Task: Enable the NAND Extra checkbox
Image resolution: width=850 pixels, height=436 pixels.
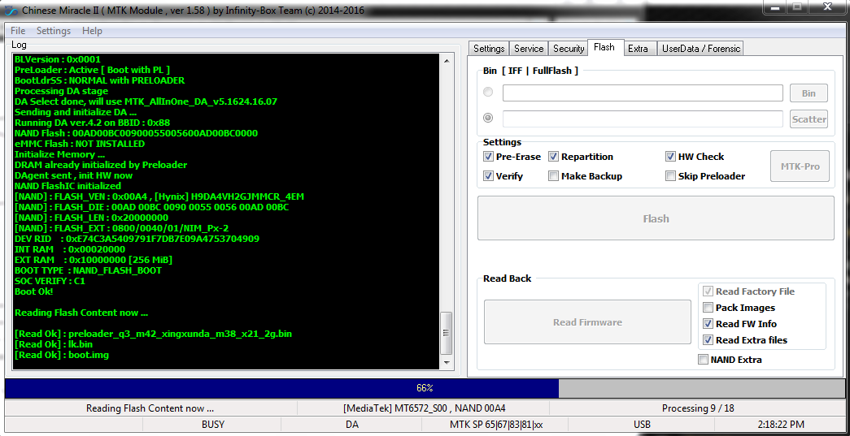Action: pos(703,360)
